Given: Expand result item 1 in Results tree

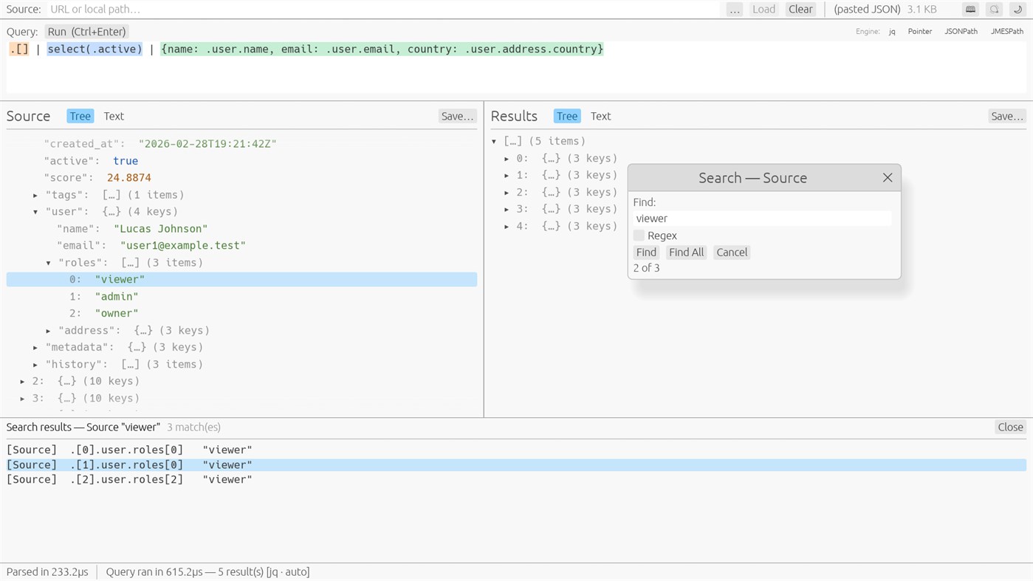Looking at the screenshot, I should [507, 176].
